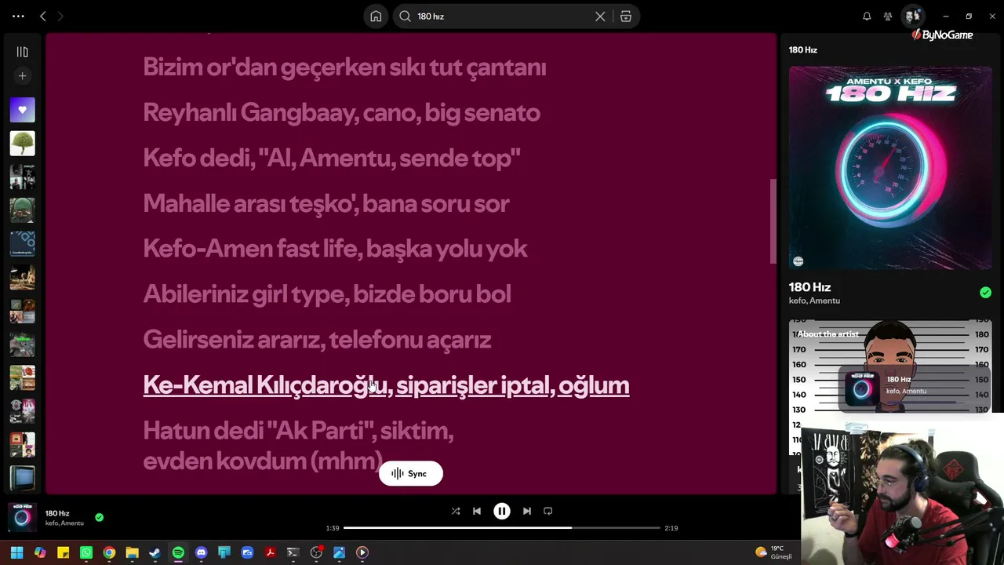Screen dimensions: 1004x565
Task: Open the About the artist card
Action: 890,366
